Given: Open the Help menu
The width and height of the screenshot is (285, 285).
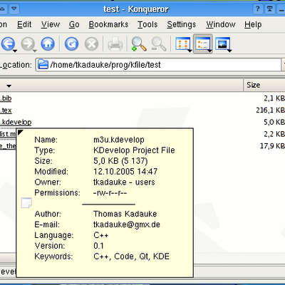Looking at the screenshot, I should (x=253, y=24).
